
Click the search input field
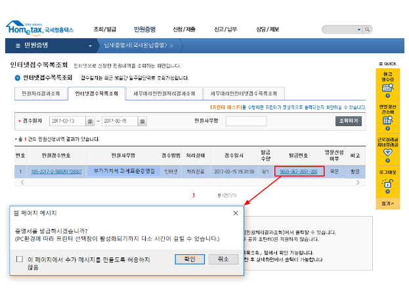(339, 30)
